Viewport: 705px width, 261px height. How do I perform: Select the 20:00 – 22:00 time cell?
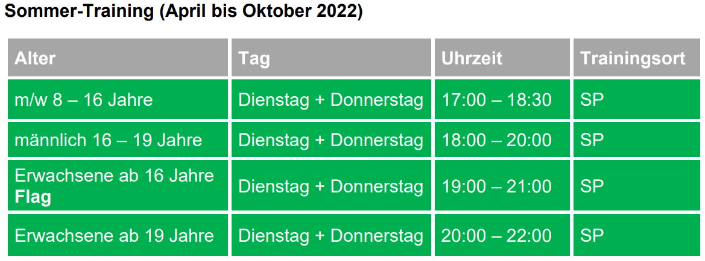502,235
